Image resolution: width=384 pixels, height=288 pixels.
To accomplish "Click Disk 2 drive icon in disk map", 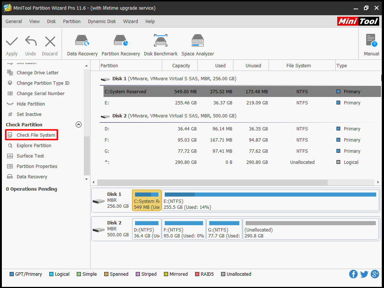I will click(x=99, y=230).
